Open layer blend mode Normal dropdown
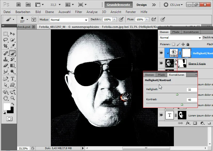 [180, 38]
